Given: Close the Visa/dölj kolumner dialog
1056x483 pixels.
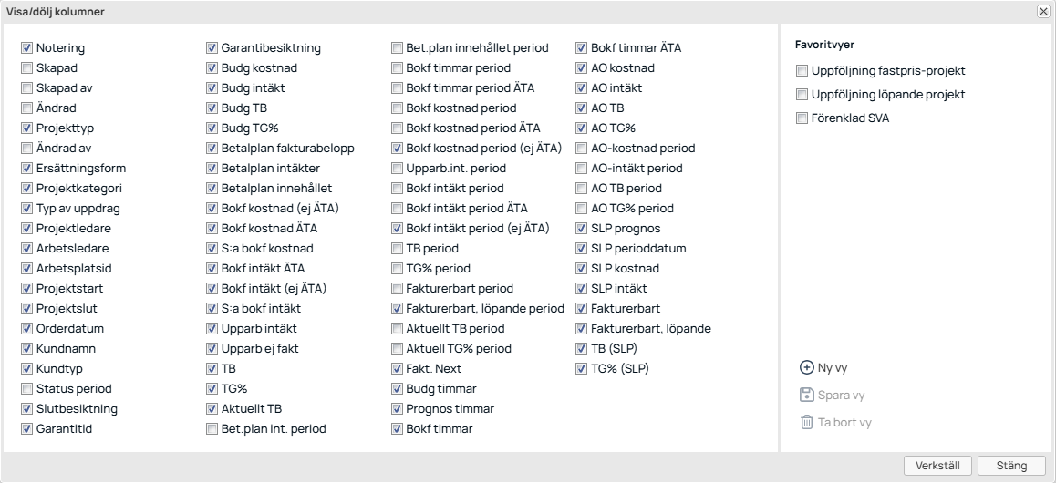Looking at the screenshot, I should [1043, 12].
